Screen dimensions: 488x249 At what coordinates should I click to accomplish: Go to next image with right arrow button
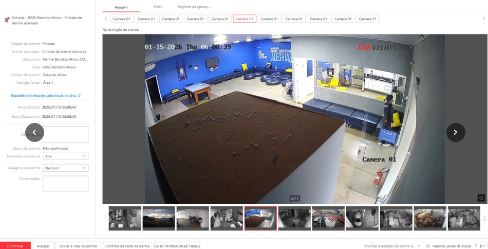tap(456, 132)
